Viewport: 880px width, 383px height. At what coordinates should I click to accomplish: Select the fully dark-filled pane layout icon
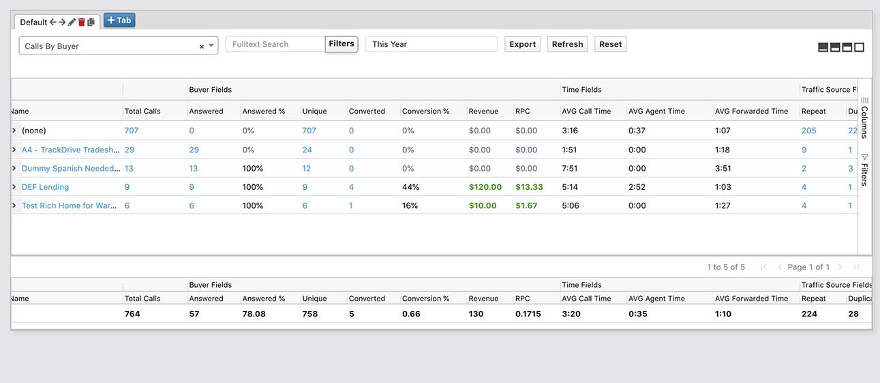coord(823,47)
